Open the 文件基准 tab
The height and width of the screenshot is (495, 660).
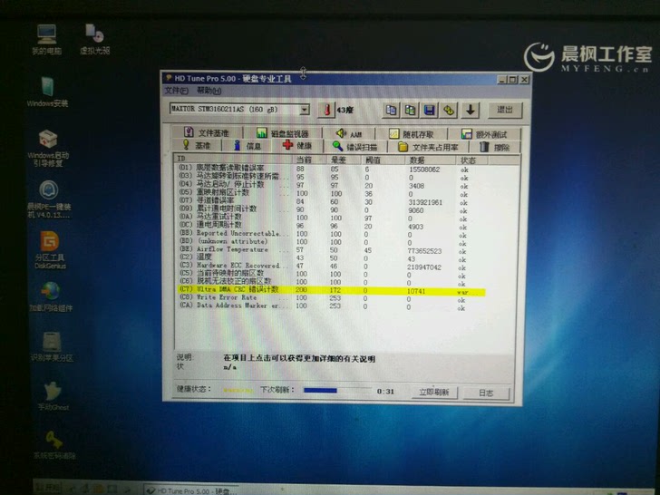point(207,132)
